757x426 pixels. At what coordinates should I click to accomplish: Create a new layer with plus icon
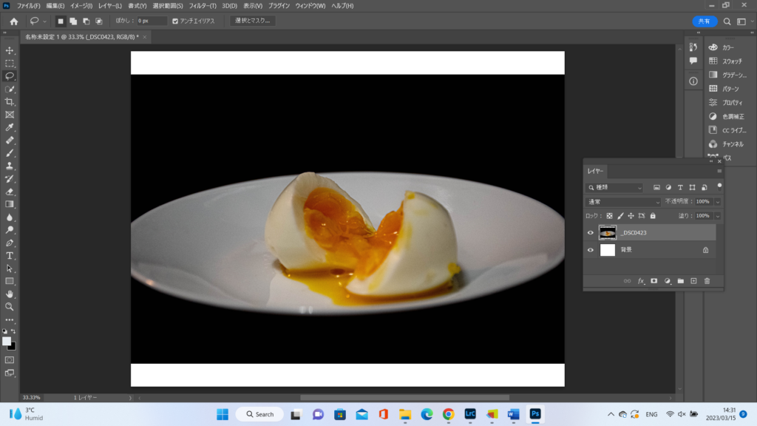click(693, 281)
